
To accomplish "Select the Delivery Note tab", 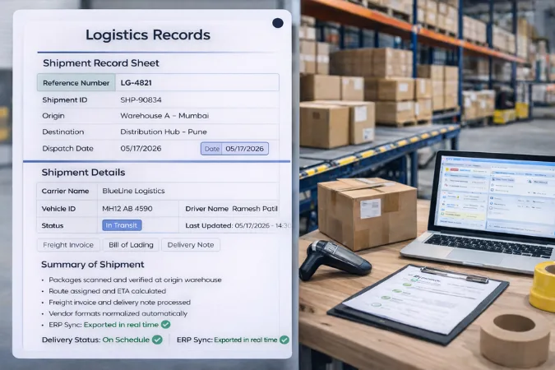I will pos(191,244).
